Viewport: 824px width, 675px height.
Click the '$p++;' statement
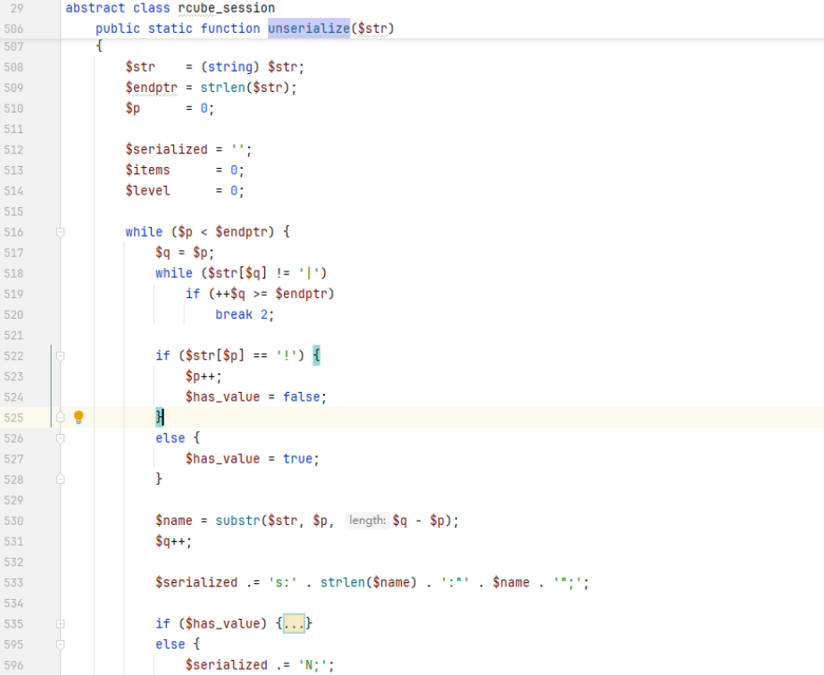click(x=204, y=377)
